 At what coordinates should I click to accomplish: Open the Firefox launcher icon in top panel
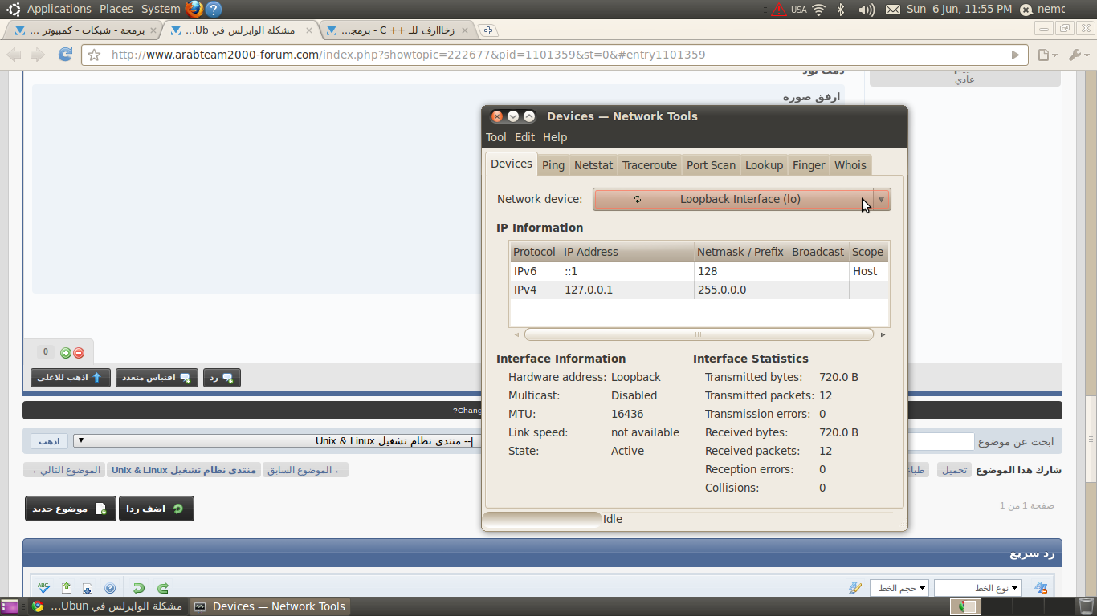point(194,9)
